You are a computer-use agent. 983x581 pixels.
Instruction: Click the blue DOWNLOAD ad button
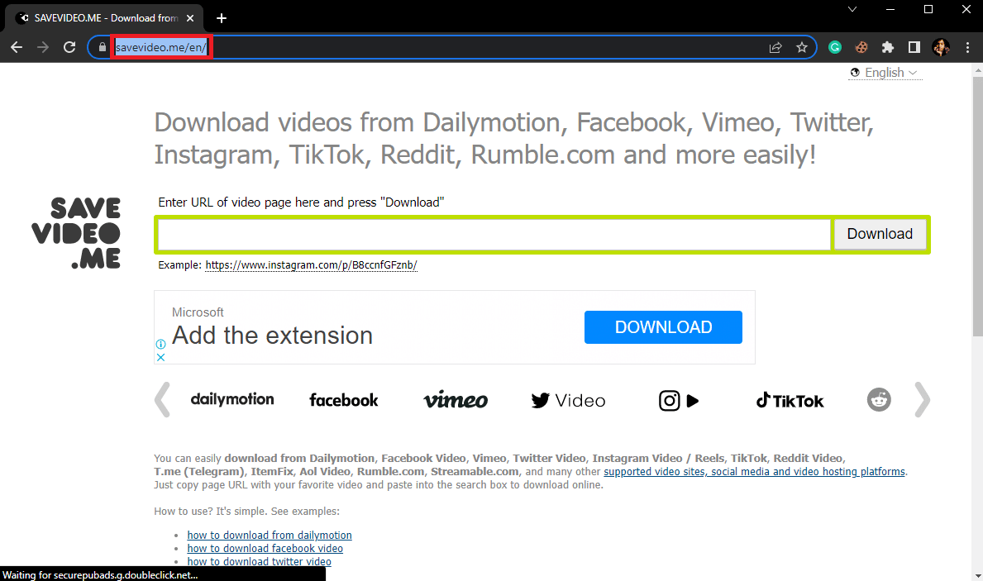tap(663, 327)
